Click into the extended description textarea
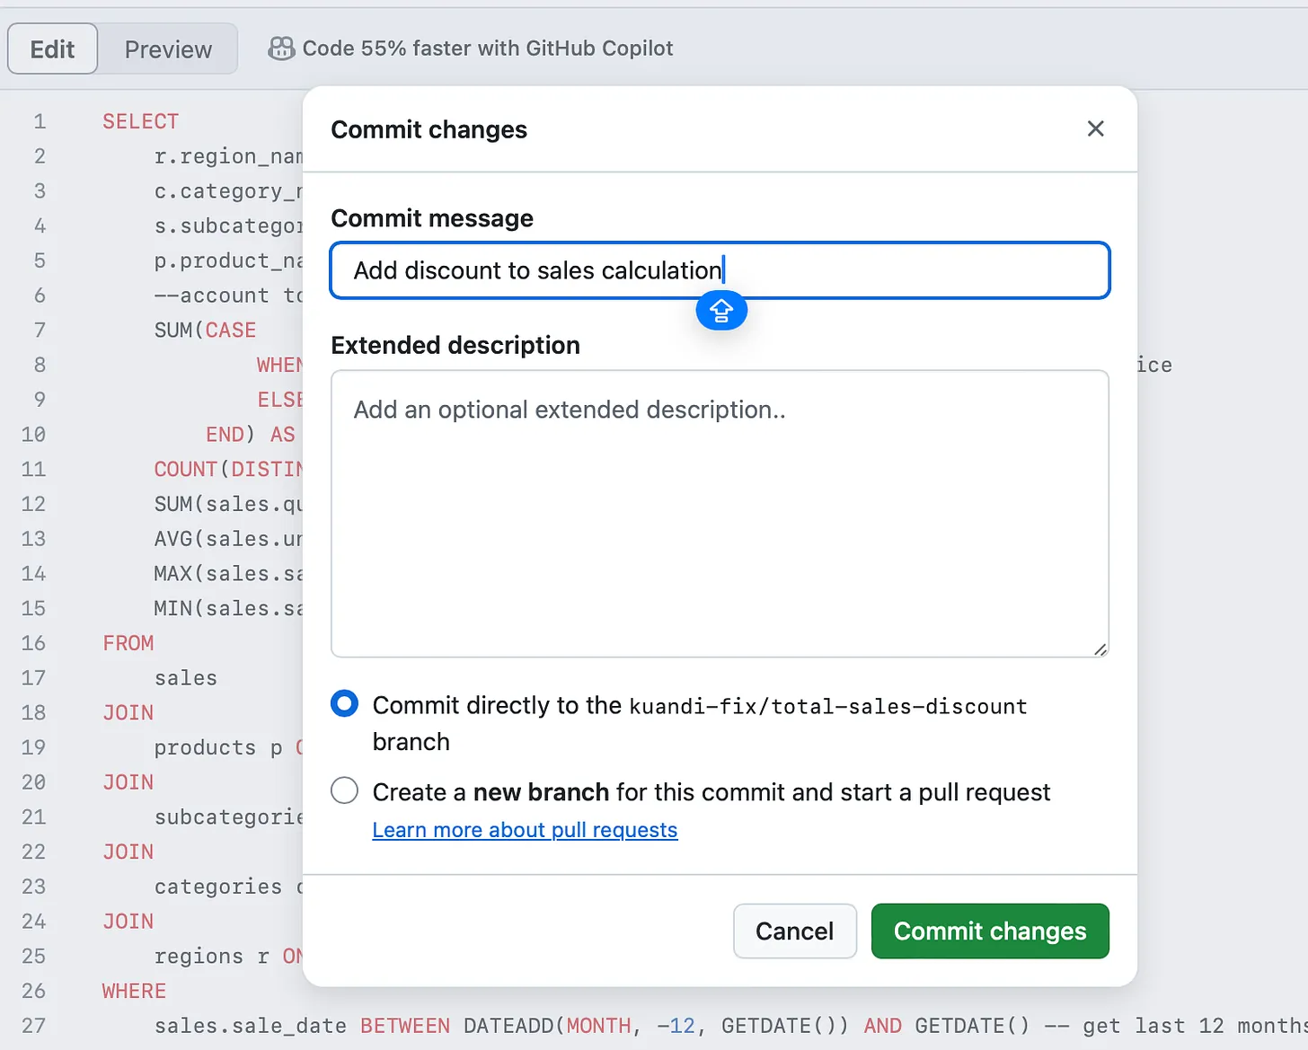1308x1050 pixels. coord(720,514)
